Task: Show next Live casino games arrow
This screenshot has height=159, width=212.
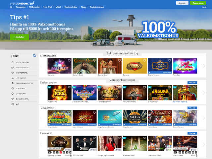Action: pos(204,144)
